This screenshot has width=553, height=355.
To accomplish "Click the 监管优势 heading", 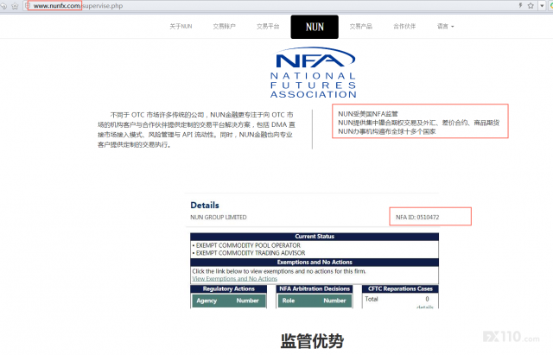I will tap(313, 341).
